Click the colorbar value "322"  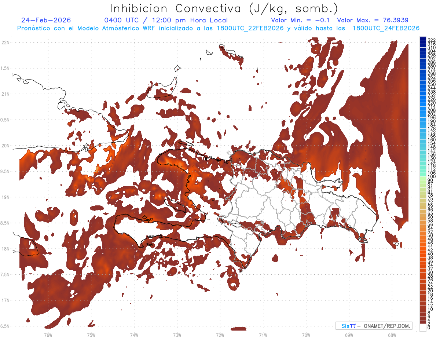[431, 40]
